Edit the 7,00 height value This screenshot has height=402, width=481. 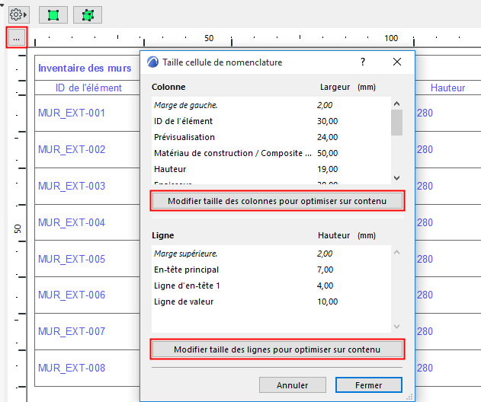tap(325, 270)
